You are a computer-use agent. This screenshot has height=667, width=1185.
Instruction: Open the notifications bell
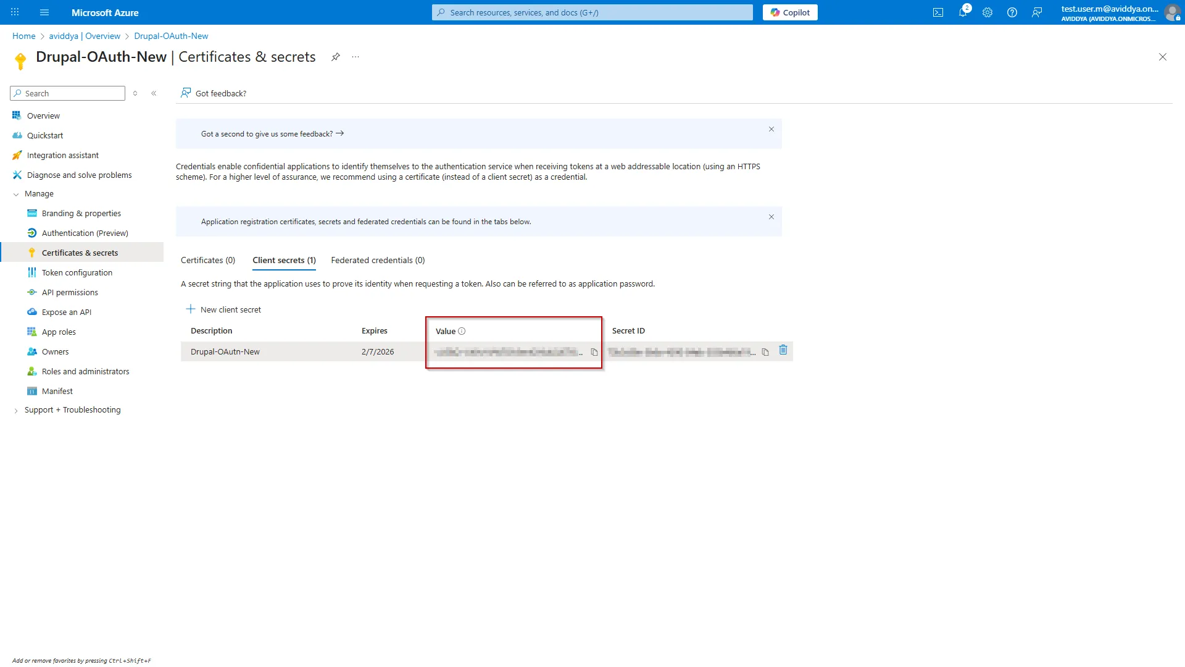(x=963, y=12)
